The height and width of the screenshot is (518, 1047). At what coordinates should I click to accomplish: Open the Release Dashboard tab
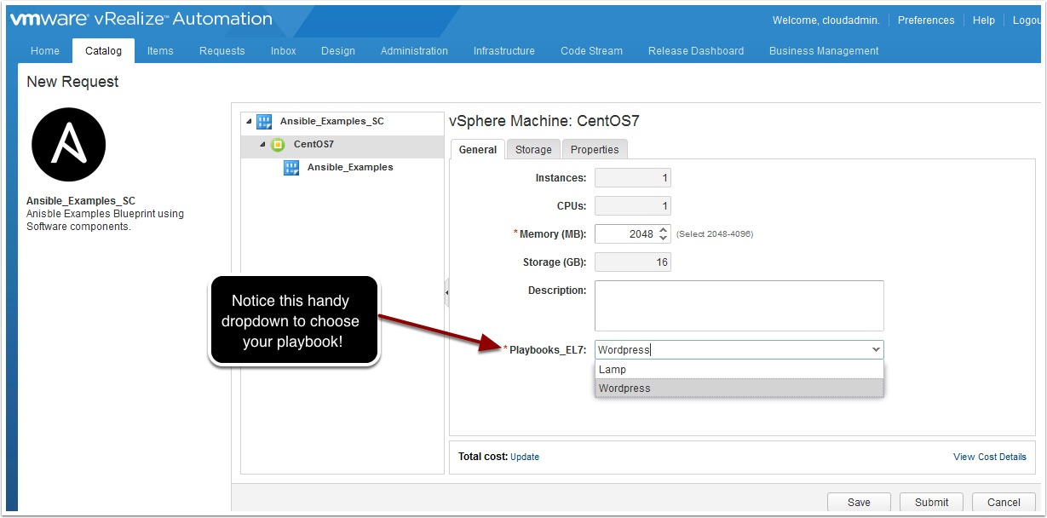696,51
